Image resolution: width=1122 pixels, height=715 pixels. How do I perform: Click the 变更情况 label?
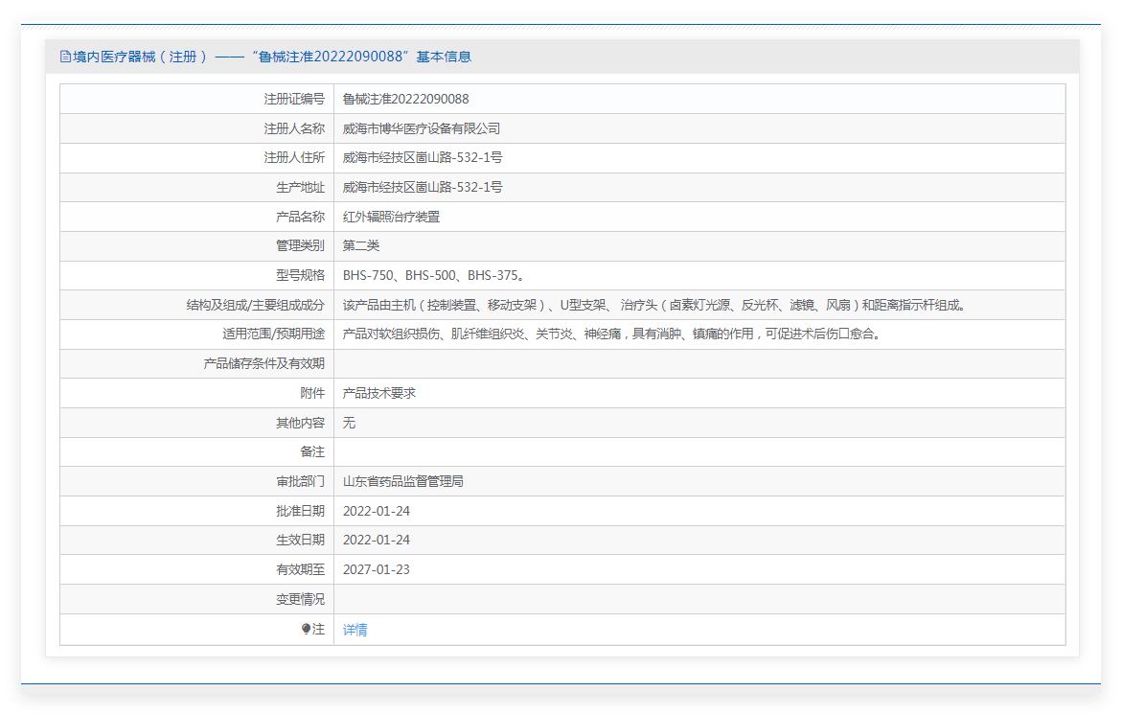301,599
